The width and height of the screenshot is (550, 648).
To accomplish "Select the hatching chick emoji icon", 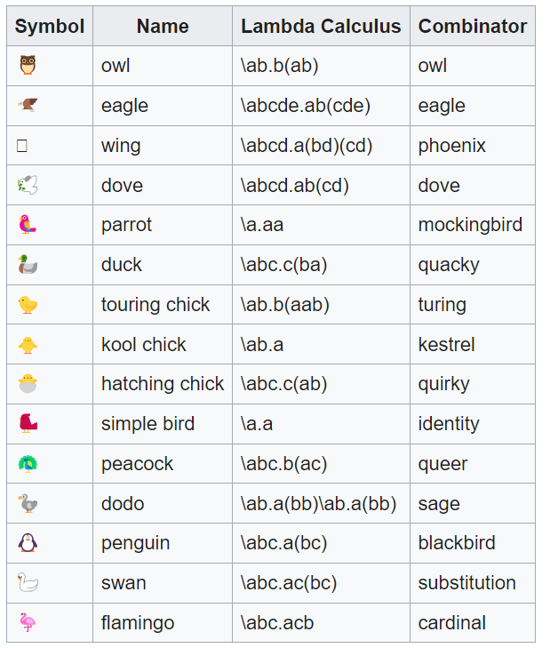I will tap(28, 384).
